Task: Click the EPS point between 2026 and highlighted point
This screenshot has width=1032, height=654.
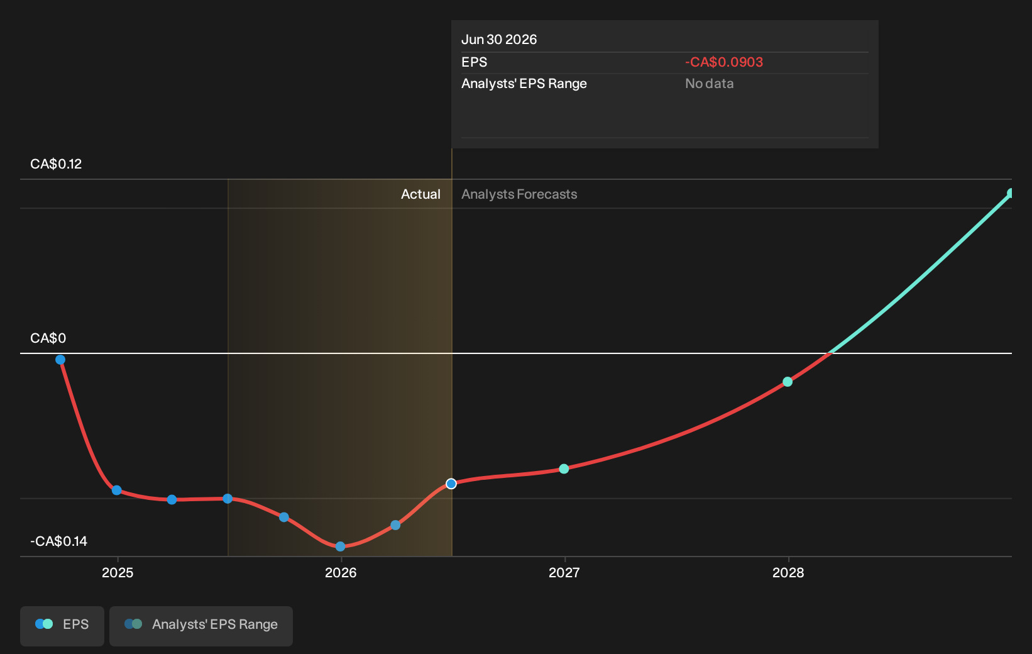Action: [395, 525]
